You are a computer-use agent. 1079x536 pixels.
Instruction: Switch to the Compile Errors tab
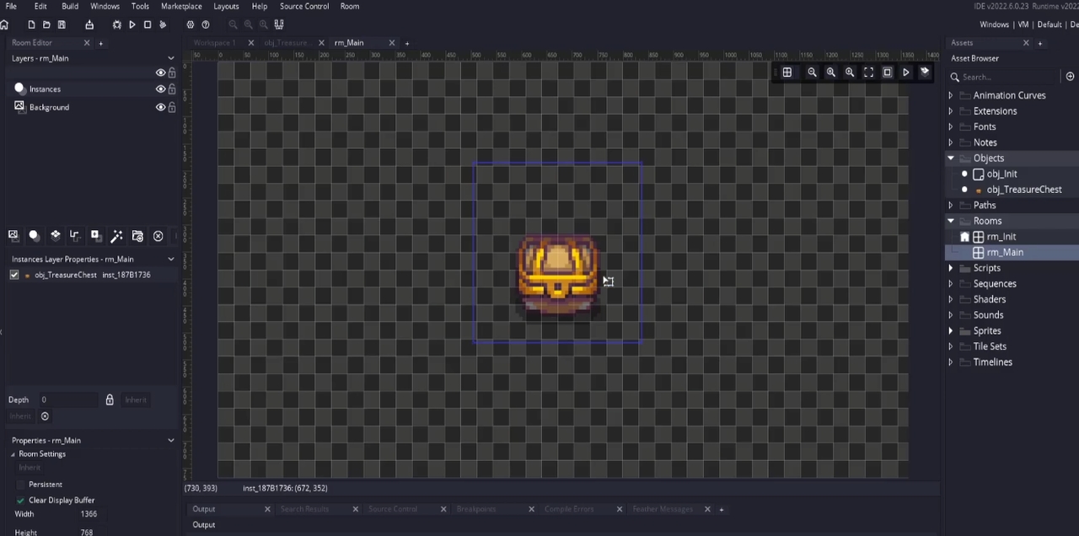point(569,509)
